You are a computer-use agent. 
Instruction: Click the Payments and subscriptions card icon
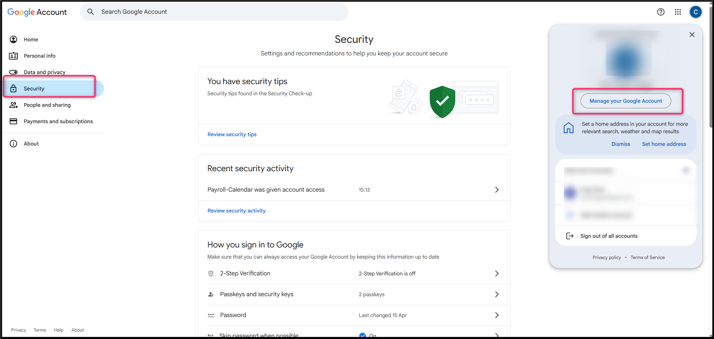(x=13, y=121)
